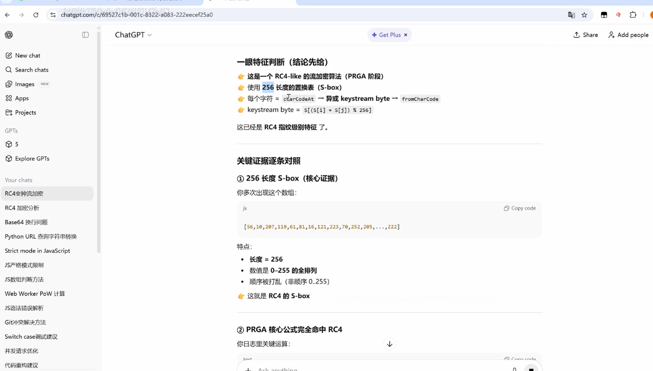Open chat 'Switch case调试建议'
653x371 pixels.
tap(47, 337)
